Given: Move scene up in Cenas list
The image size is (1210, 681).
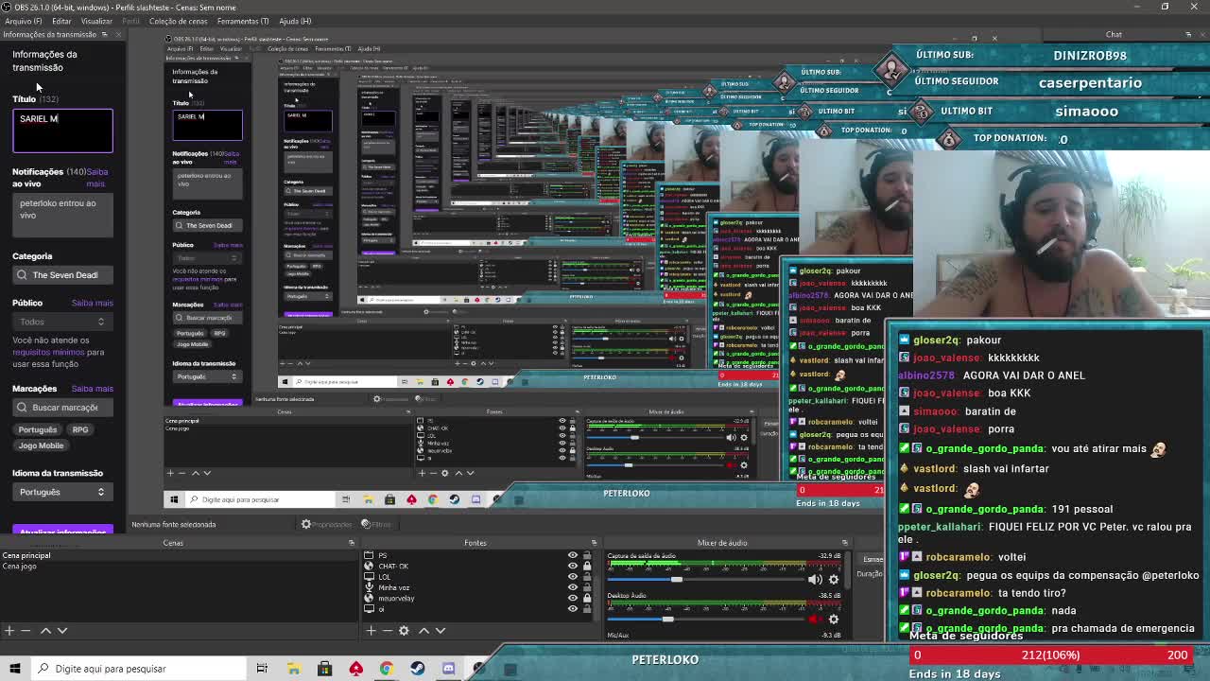Looking at the screenshot, I should tap(45, 630).
